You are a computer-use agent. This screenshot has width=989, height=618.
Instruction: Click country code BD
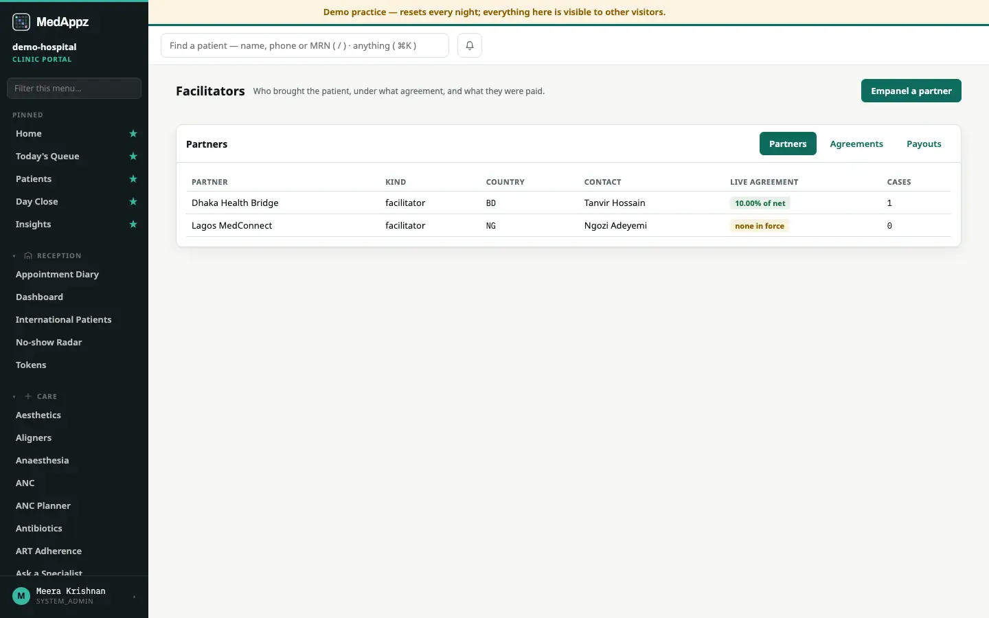pos(491,203)
